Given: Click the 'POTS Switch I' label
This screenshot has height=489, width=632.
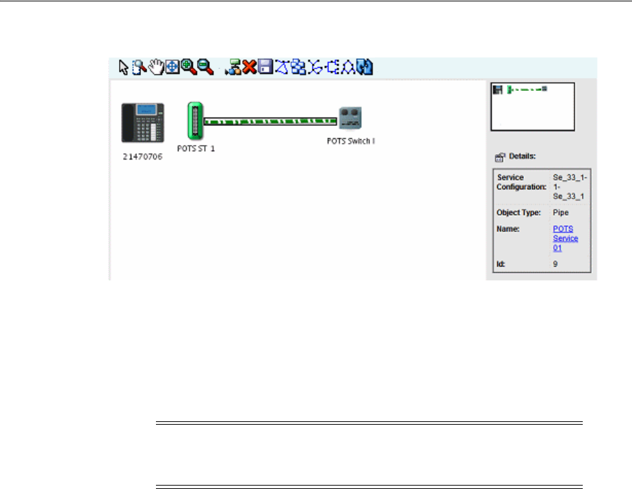Looking at the screenshot, I should pos(351,141).
